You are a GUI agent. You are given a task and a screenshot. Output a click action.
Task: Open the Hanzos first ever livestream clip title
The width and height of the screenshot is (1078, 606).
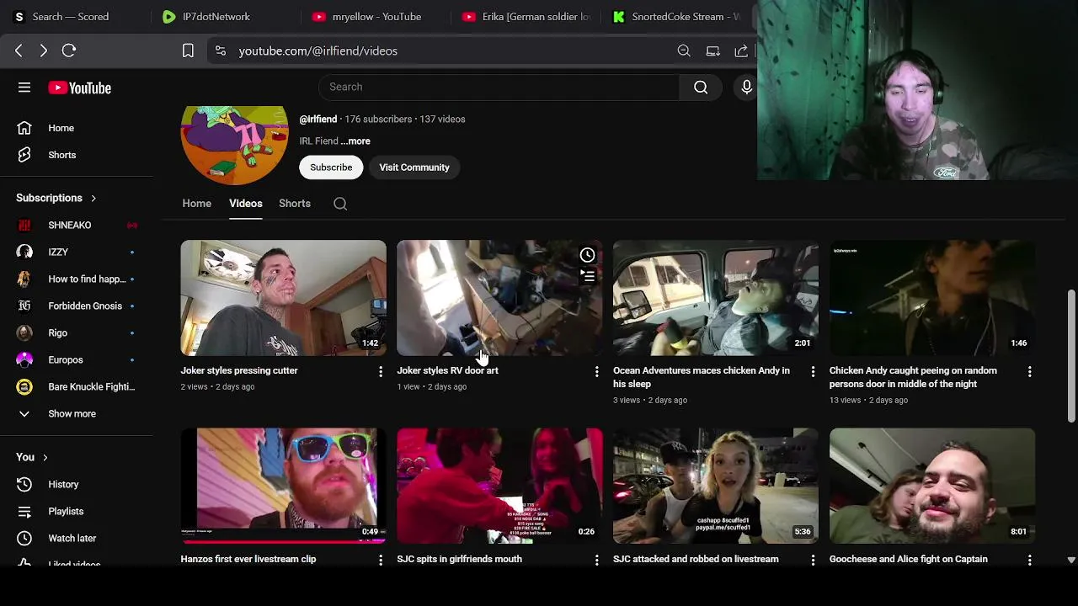[x=248, y=559]
